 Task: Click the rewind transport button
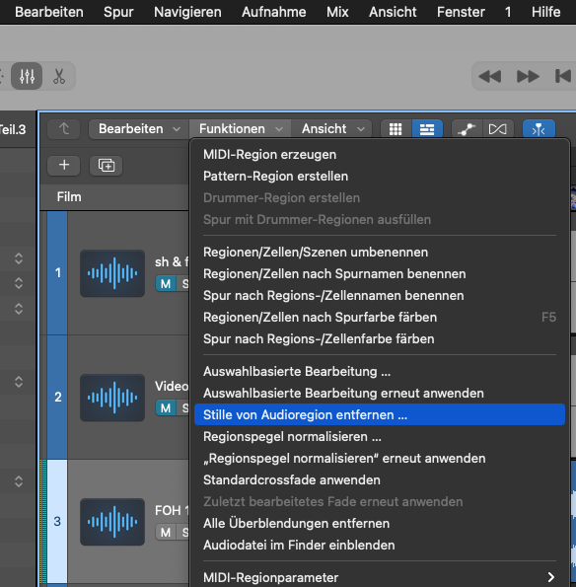pos(489,76)
